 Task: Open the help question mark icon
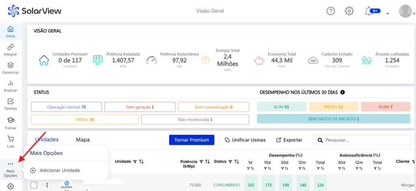pos(331,11)
